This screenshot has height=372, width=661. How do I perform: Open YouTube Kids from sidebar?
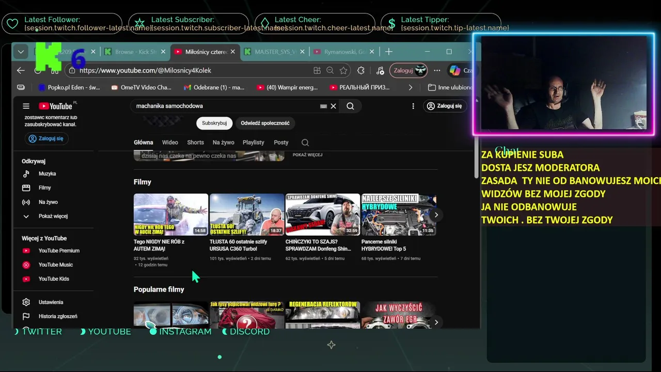(54, 278)
